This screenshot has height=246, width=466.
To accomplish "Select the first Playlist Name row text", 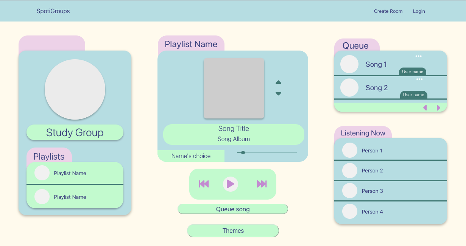I will point(70,173).
